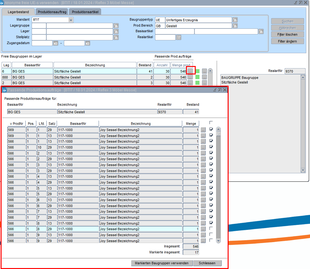Switch to the Produktionsauftrag tab
This screenshot has width=310, height=269.
click(52, 12)
